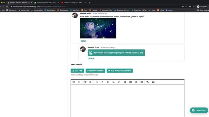Screen dimensions: 209x117
Task: Toggle Italic formatting in the editor
Action: coord(102,82)
